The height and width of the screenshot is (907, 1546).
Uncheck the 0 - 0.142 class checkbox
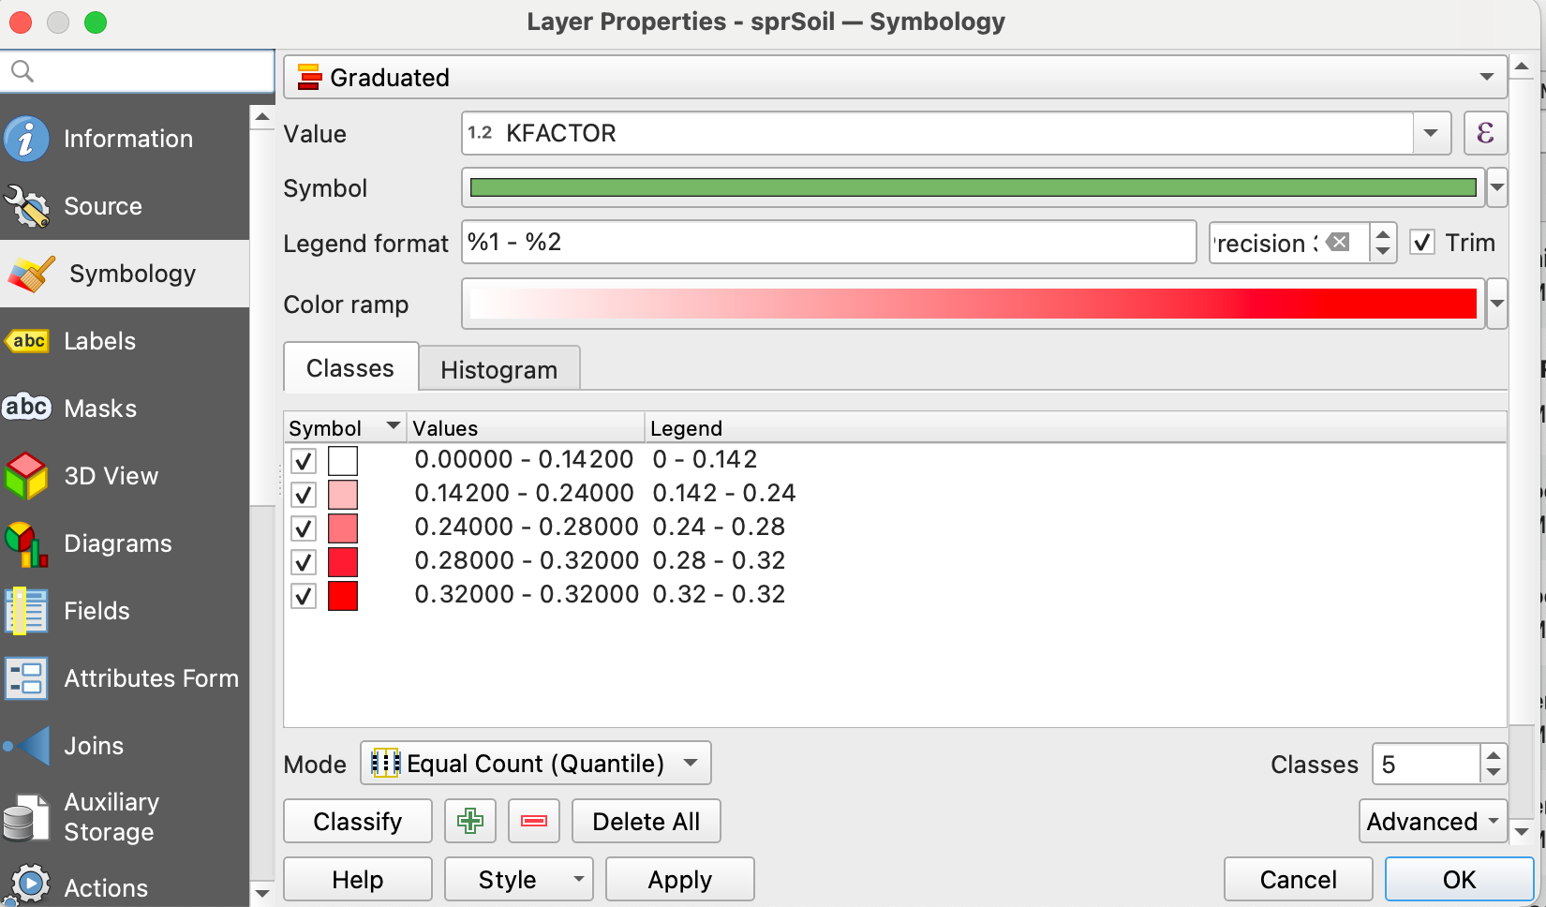[304, 461]
